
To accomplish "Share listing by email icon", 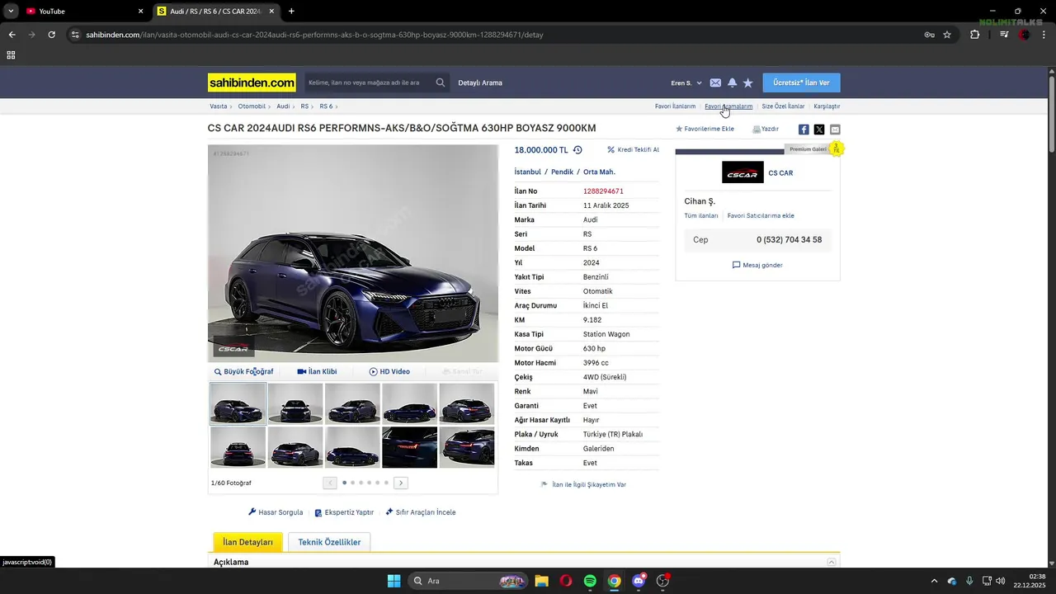I will (835, 130).
